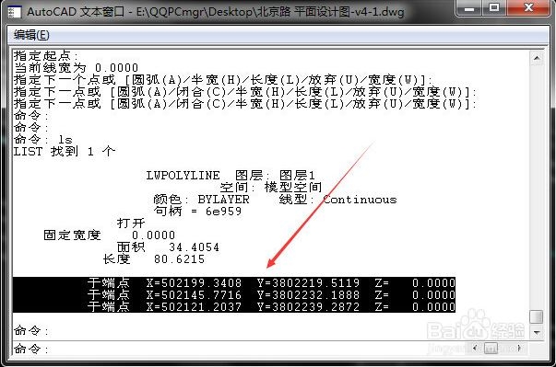Click the vertical scrollbar down arrow

[537, 332]
